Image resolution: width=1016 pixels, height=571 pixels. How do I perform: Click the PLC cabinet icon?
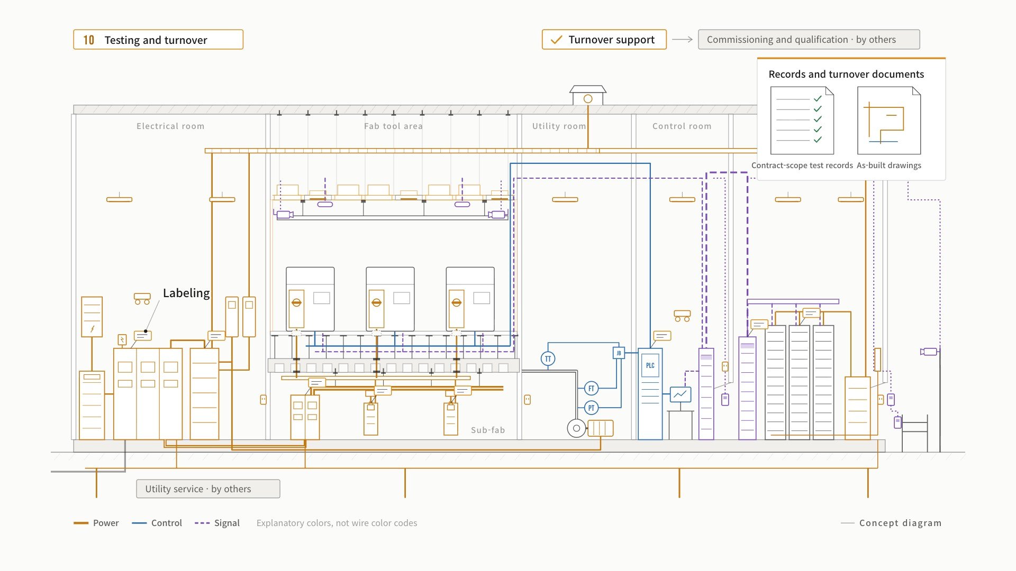point(650,394)
